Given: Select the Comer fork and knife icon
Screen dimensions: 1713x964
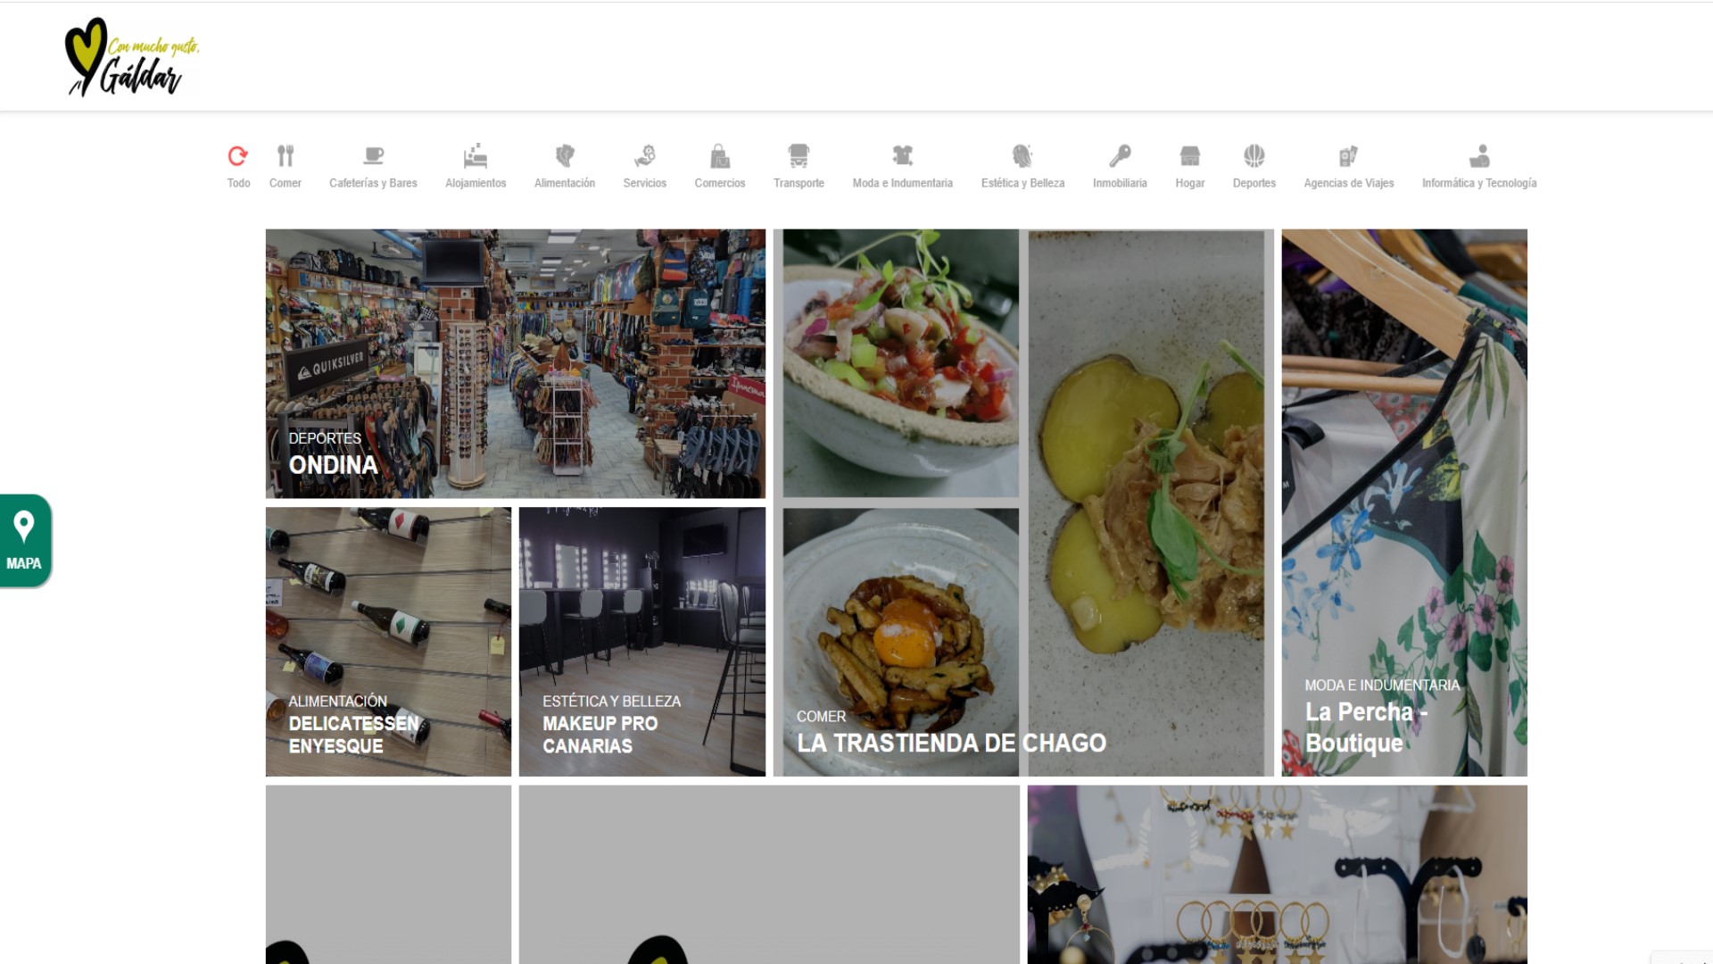Looking at the screenshot, I should point(285,156).
